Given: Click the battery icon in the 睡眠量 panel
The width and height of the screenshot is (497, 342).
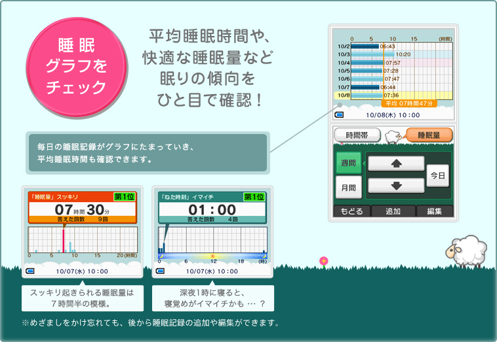Looking at the screenshot, I should pyautogui.click(x=31, y=270).
